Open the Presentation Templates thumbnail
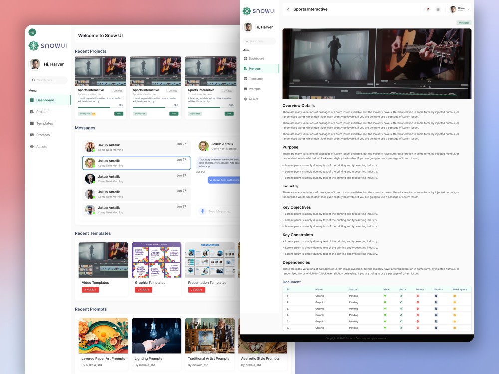The height and width of the screenshot is (374, 499). [x=210, y=260]
